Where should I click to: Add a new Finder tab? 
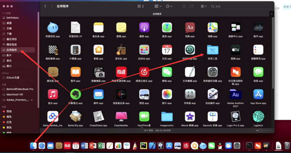(x=272, y=14)
